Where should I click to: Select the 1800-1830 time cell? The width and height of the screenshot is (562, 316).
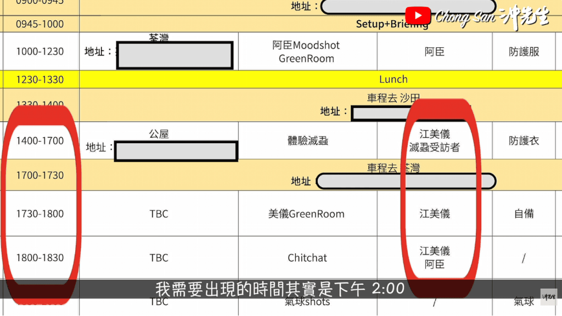pyautogui.click(x=40, y=258)
